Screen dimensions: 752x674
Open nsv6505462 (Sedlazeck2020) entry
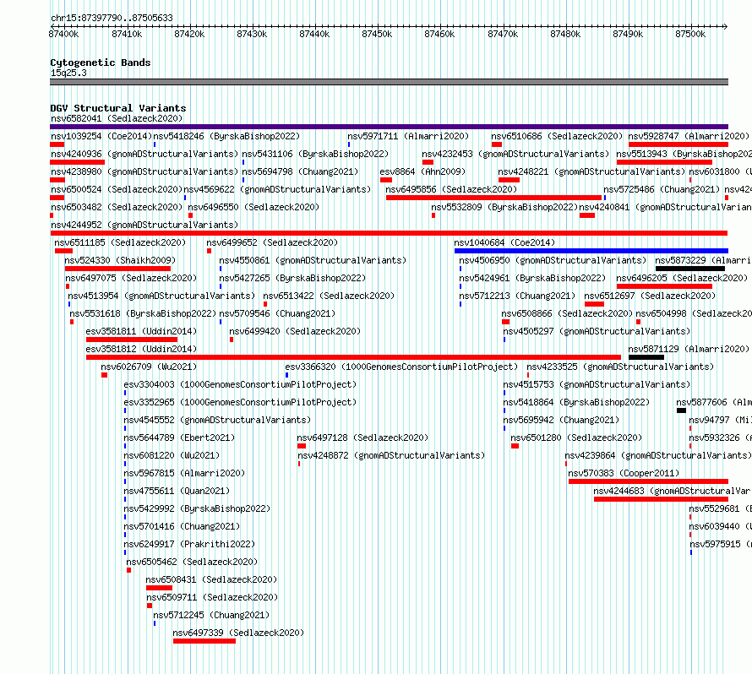coord(192,562)
